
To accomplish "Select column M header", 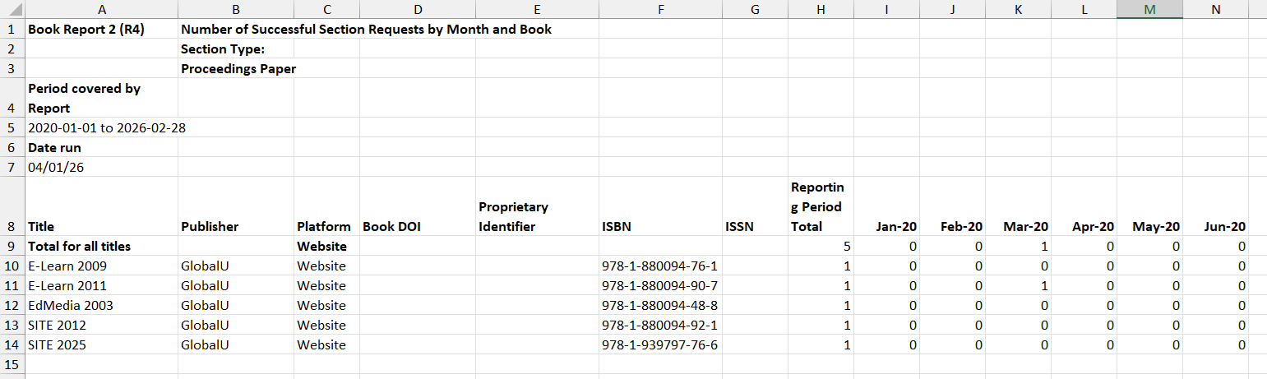I will pos(1149,9).
